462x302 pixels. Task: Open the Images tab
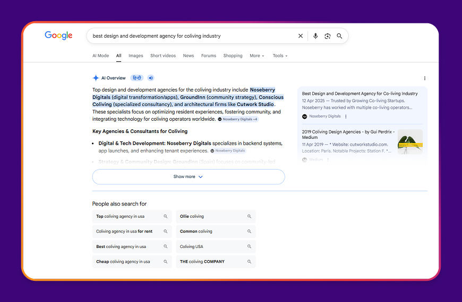(x=136, y=56)
